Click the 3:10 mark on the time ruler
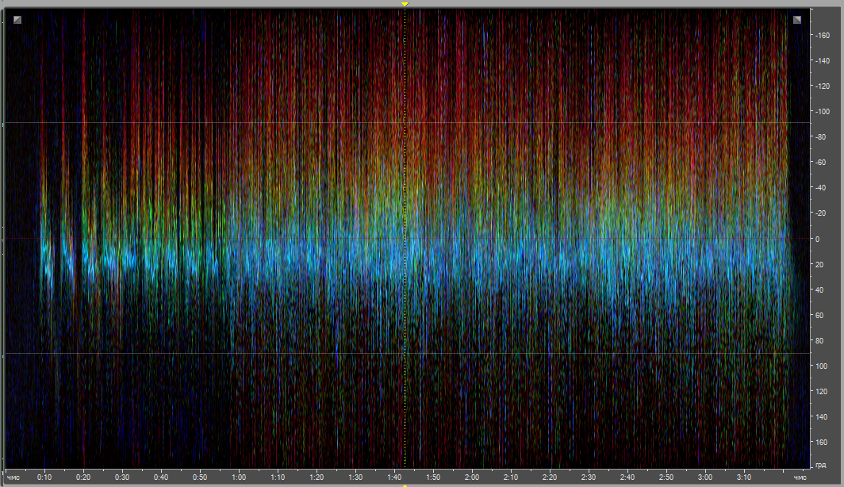Image resolution: width=844 pixels, height=487 pixels. (744, 477)
